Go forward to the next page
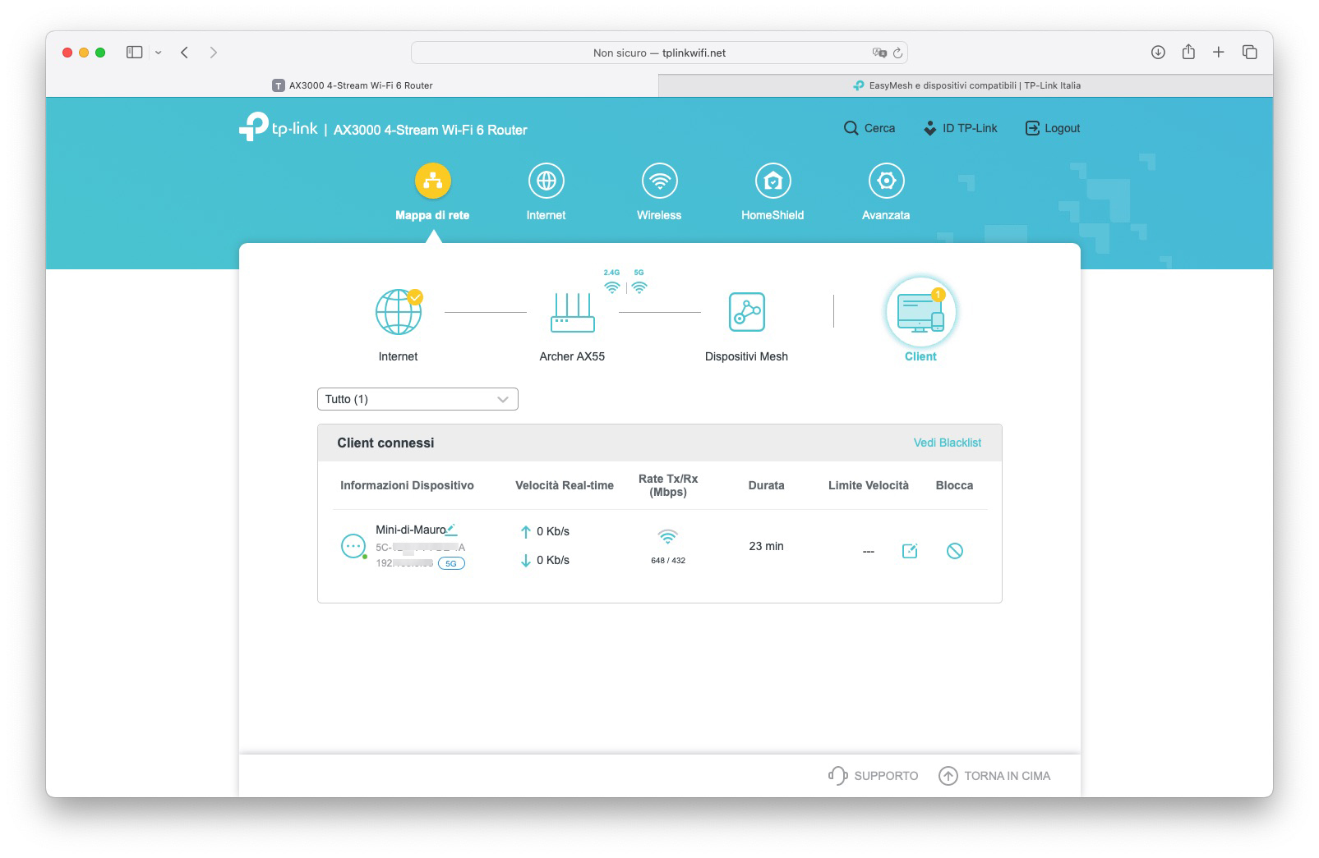 [x=214, y=53]
